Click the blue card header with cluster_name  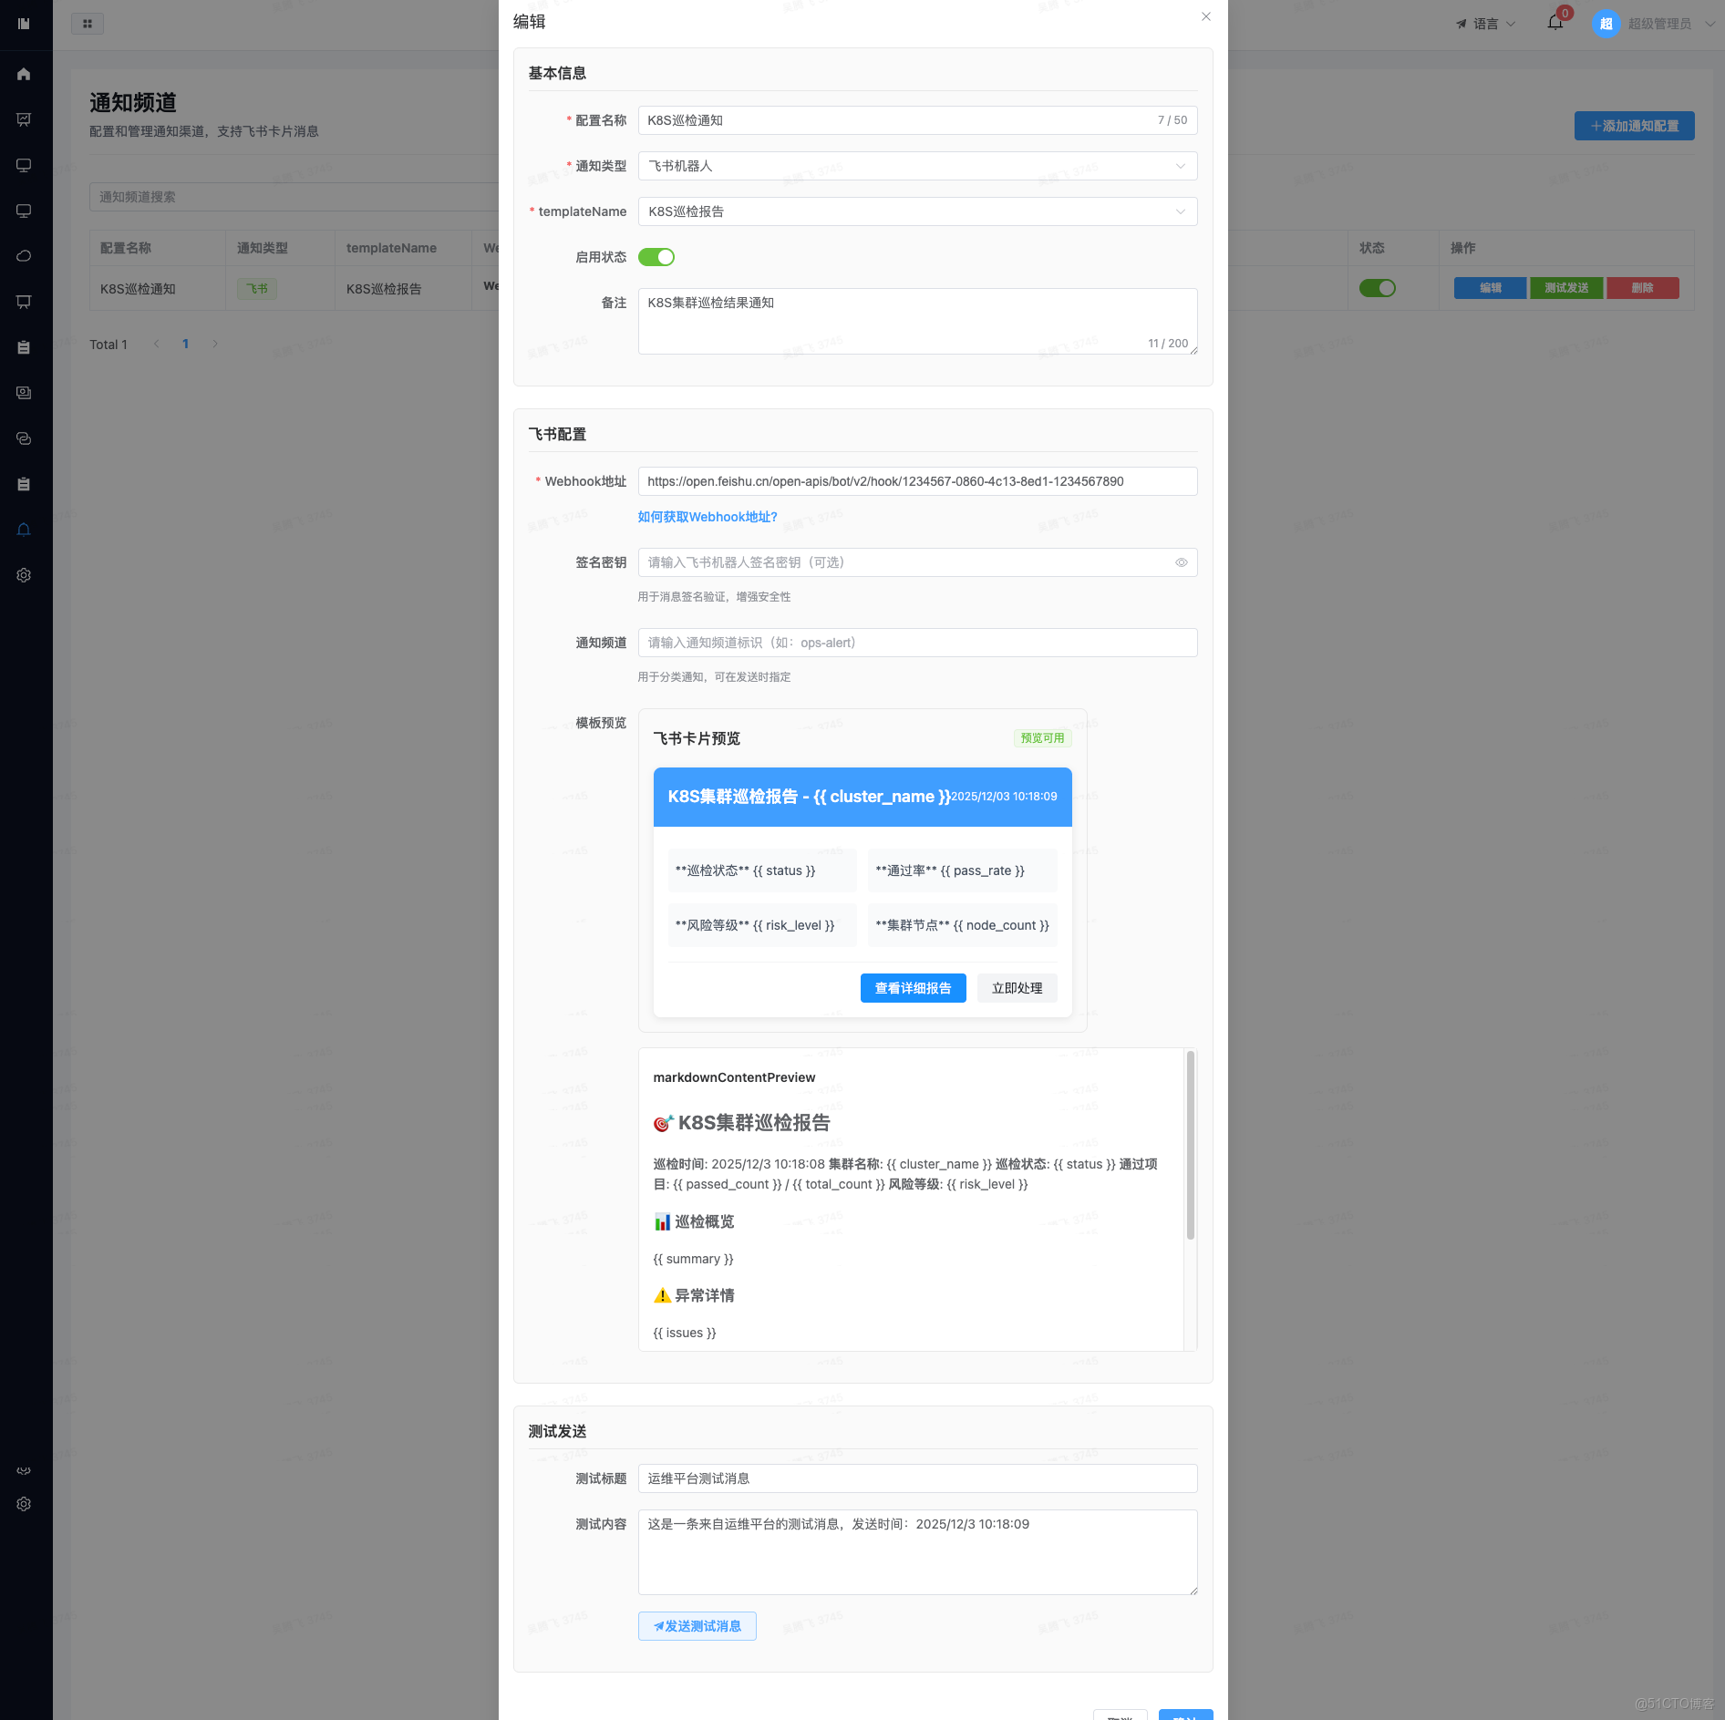click(862, 797)
